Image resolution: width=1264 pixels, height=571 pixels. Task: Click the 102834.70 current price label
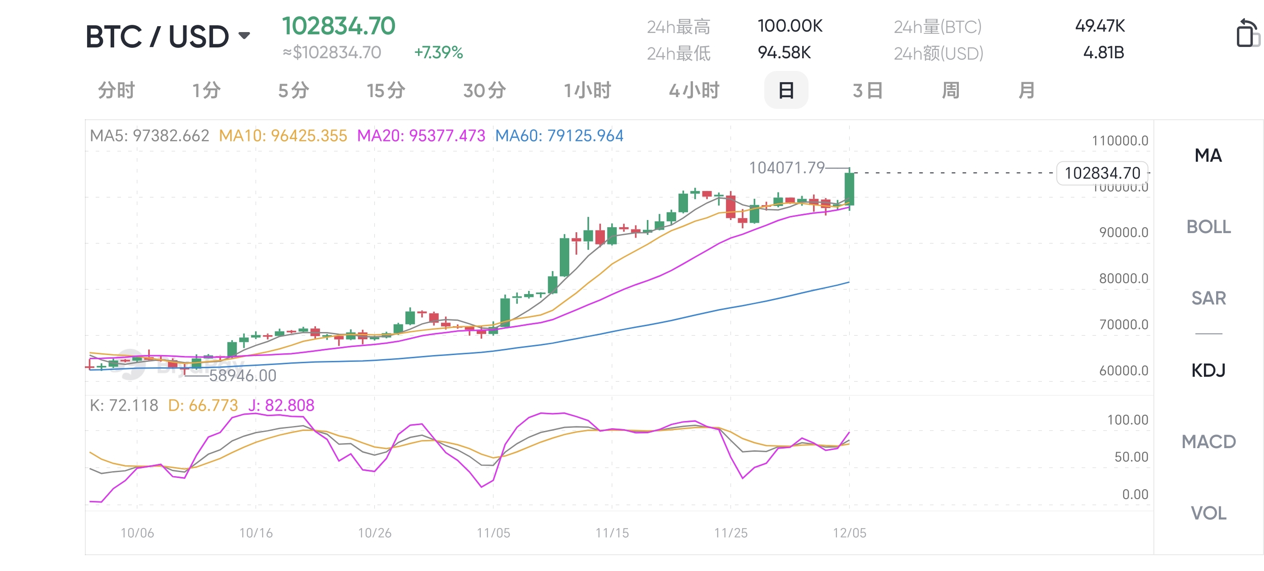1101,173
